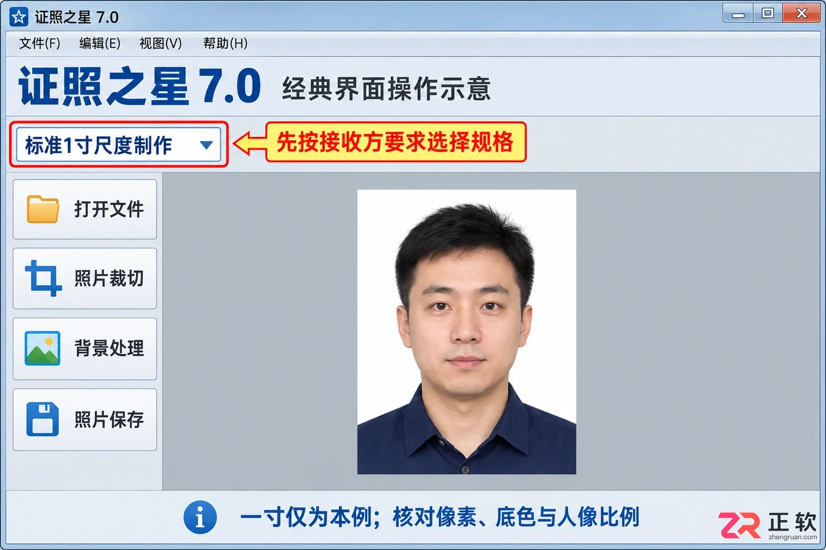The width and height of the screenshot is (826, 550).
Task: Click the crop icon for 照片裁切
Action: pyautogui.click(x=43, y=278)
